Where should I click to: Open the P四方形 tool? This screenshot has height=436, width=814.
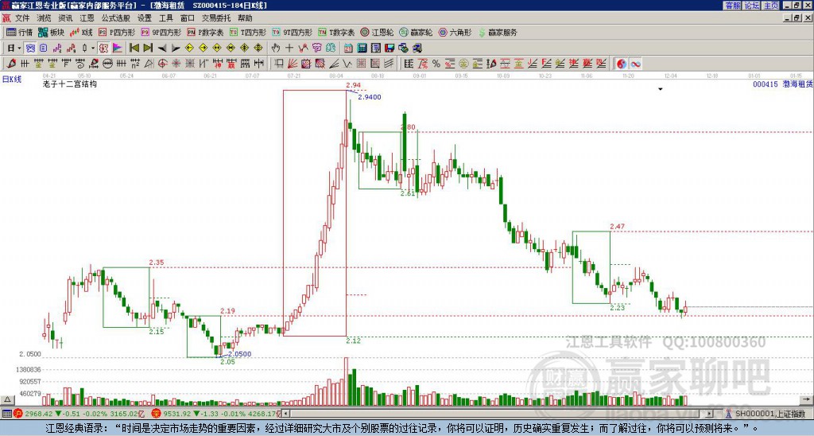pos(117,32)
